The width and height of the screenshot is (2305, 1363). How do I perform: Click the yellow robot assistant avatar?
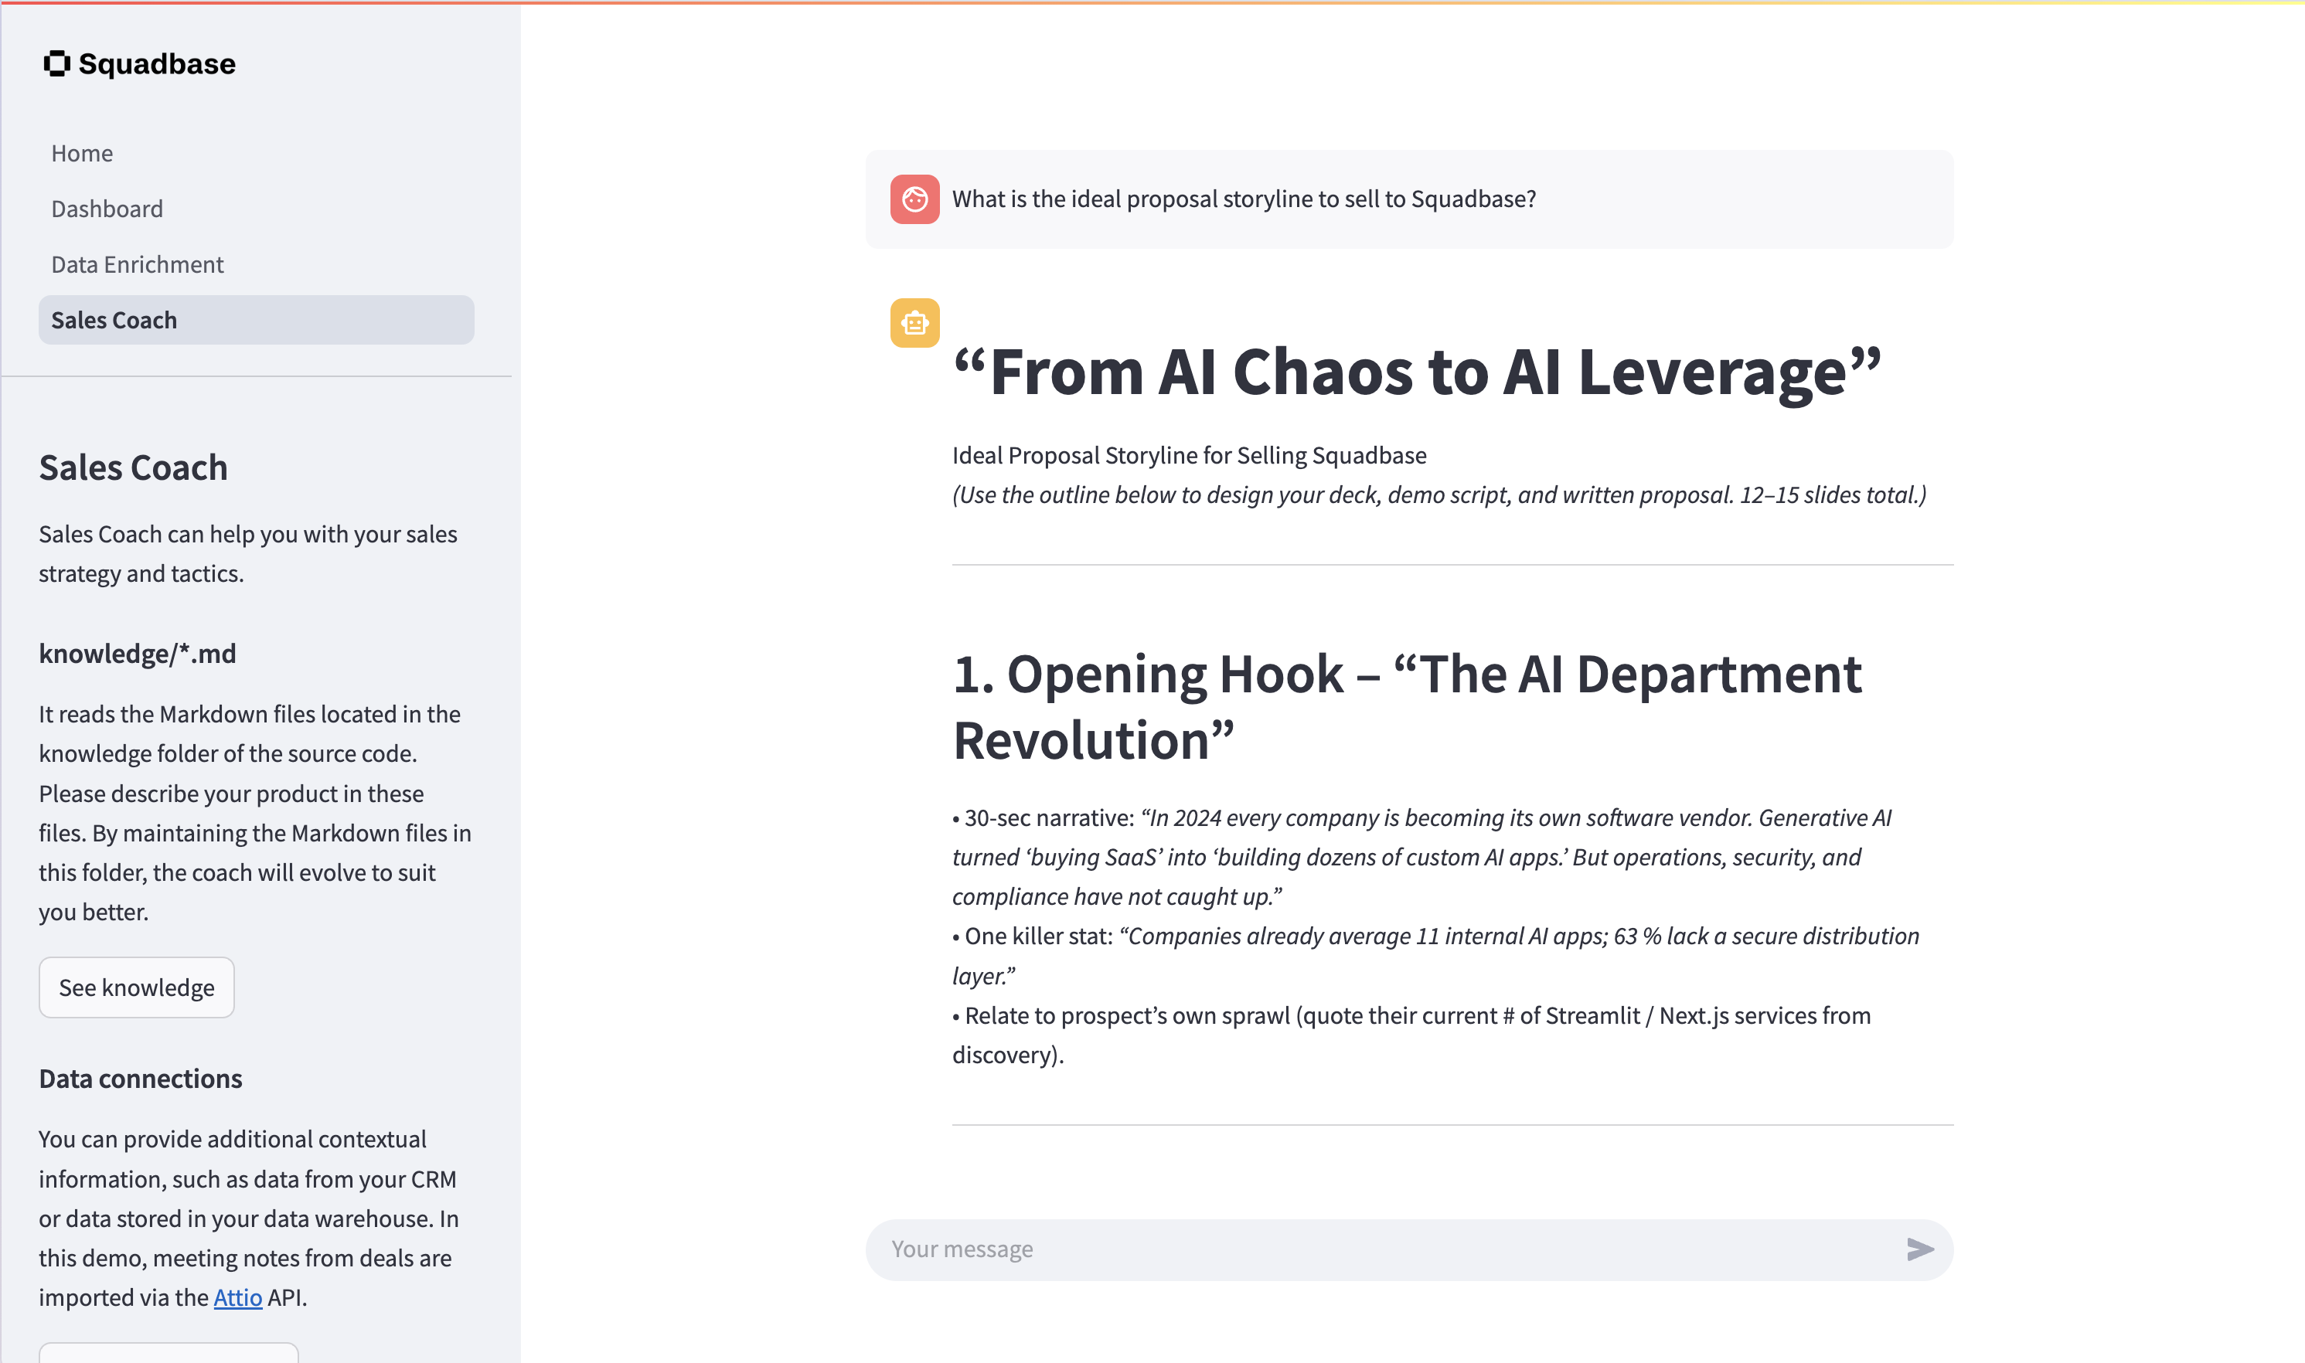[x=914, y=323]
